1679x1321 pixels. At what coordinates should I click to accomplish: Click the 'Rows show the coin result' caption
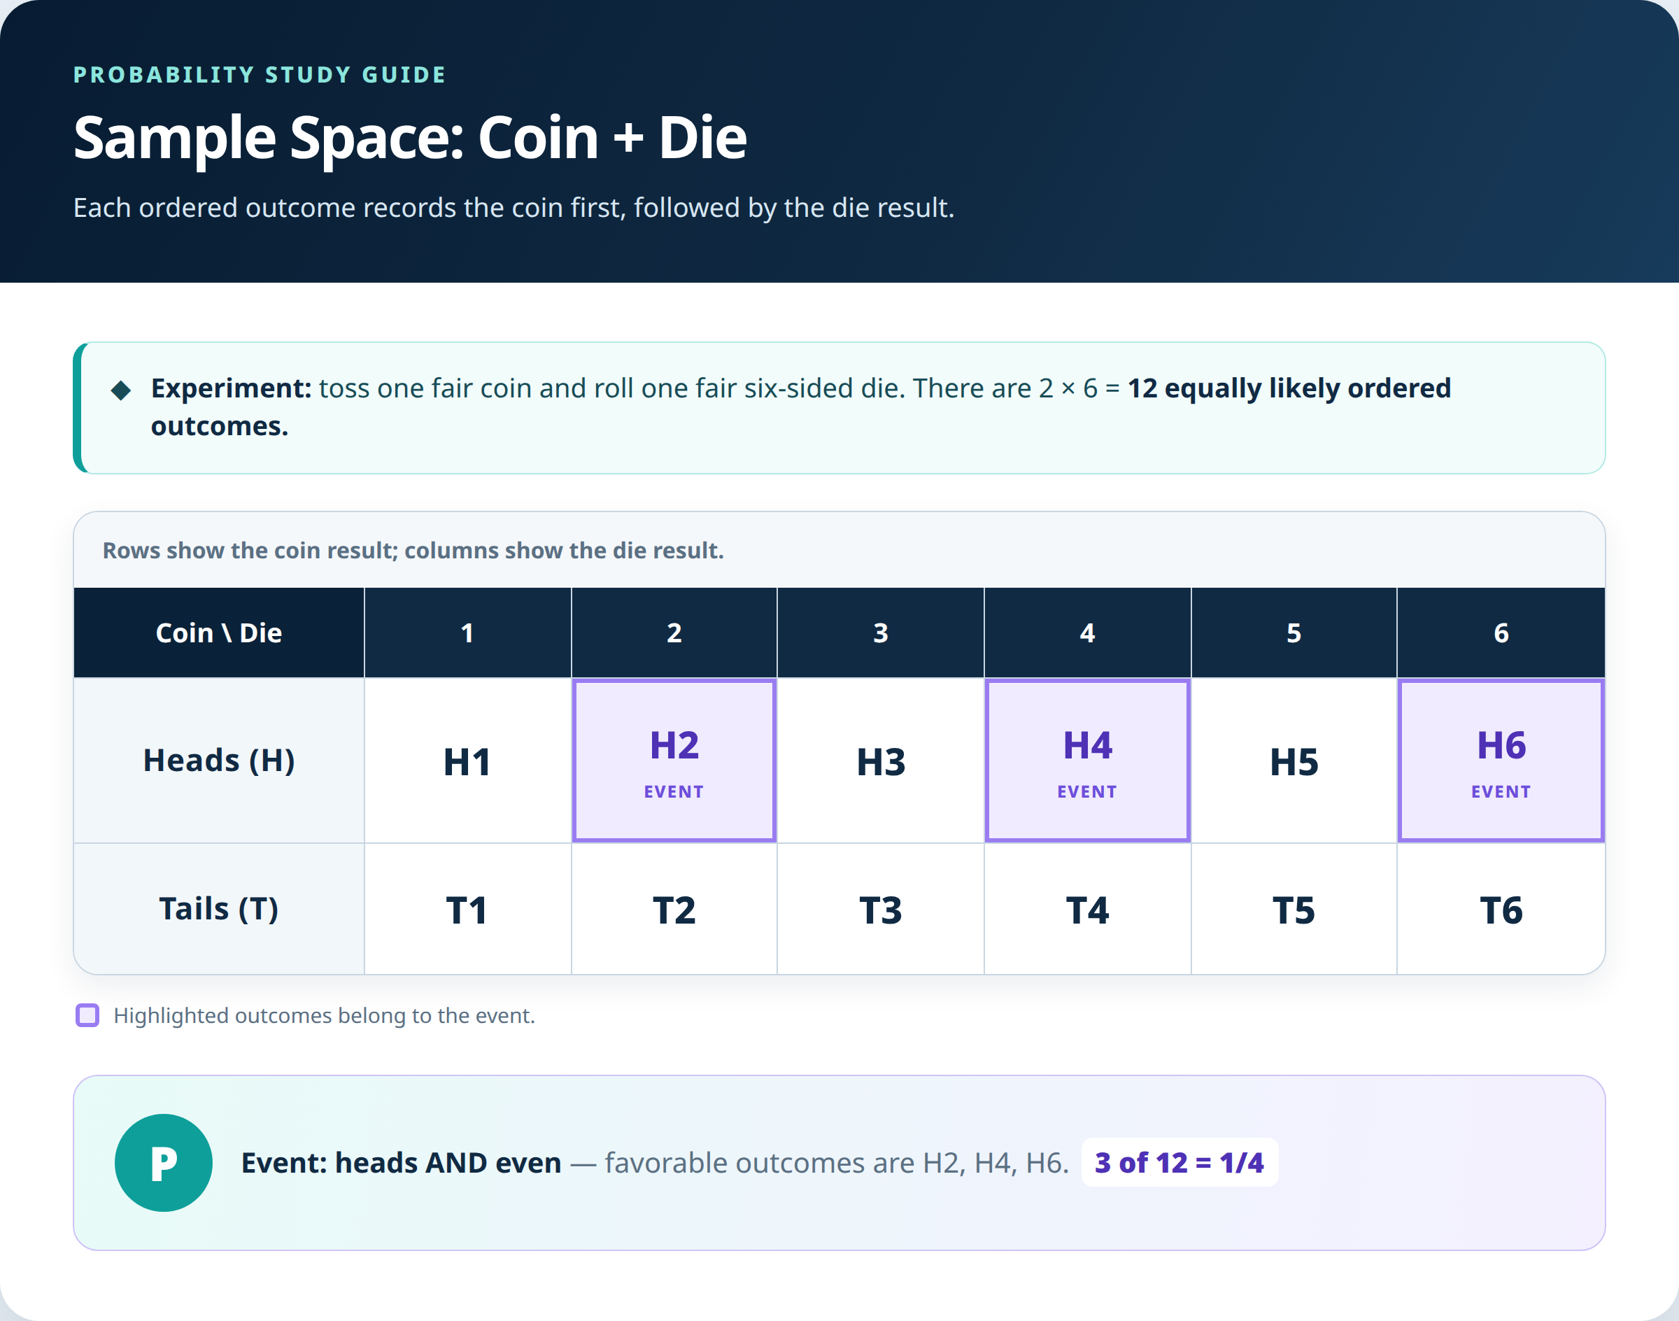pos(413,550)
